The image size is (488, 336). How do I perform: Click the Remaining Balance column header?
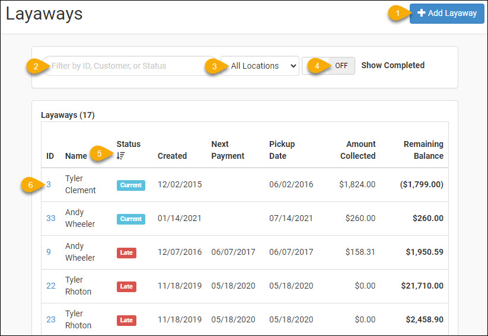[x=423, y=150]
